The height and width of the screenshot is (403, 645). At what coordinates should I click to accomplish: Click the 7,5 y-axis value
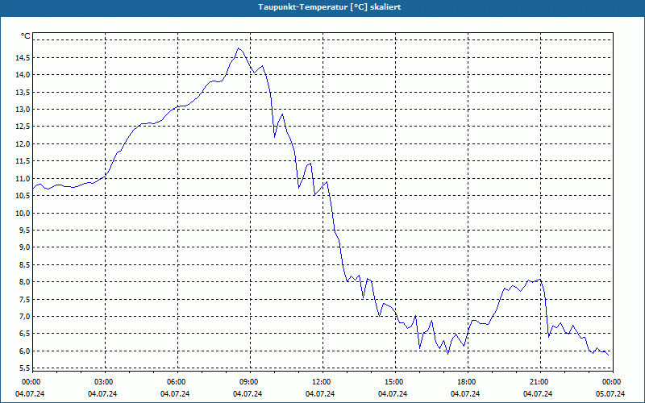pyautogui.click(x=24, y=299)
